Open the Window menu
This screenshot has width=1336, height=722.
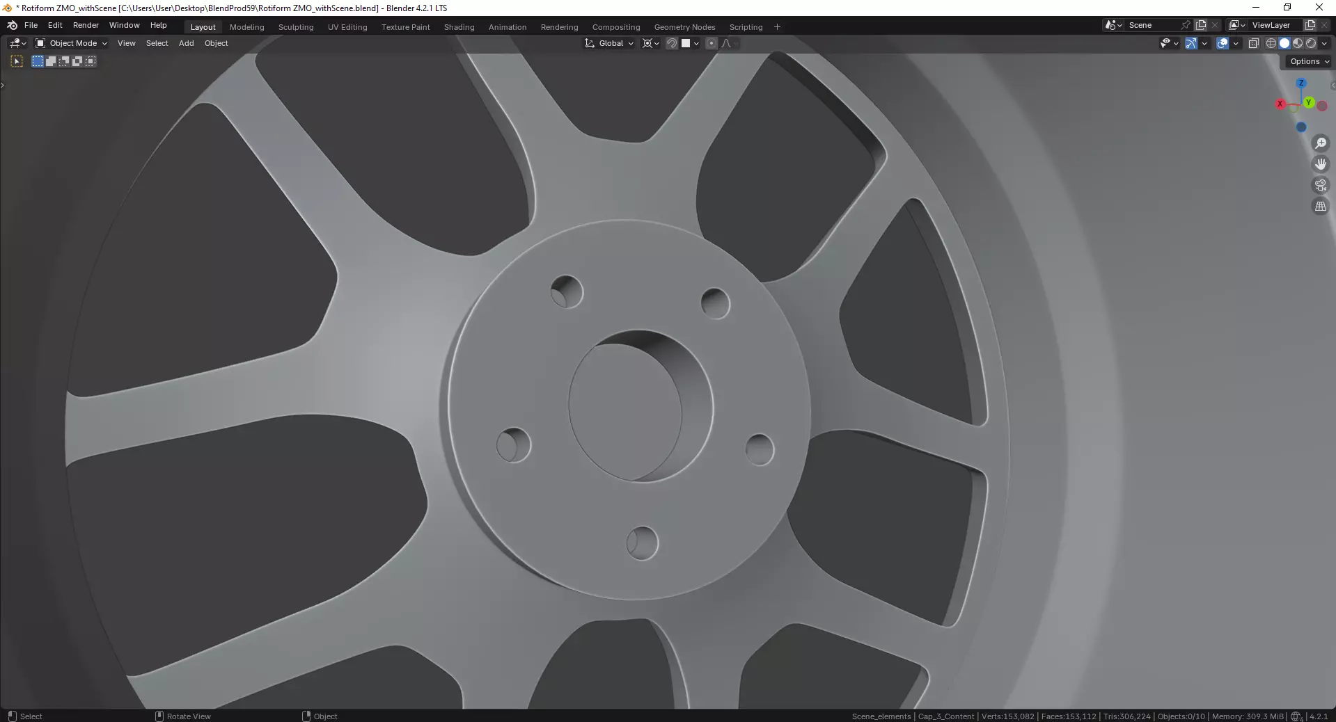tap(125, 25)
